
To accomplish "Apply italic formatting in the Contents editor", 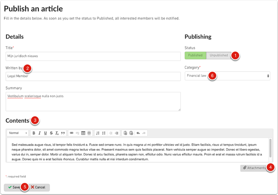I will coord(40,133).
